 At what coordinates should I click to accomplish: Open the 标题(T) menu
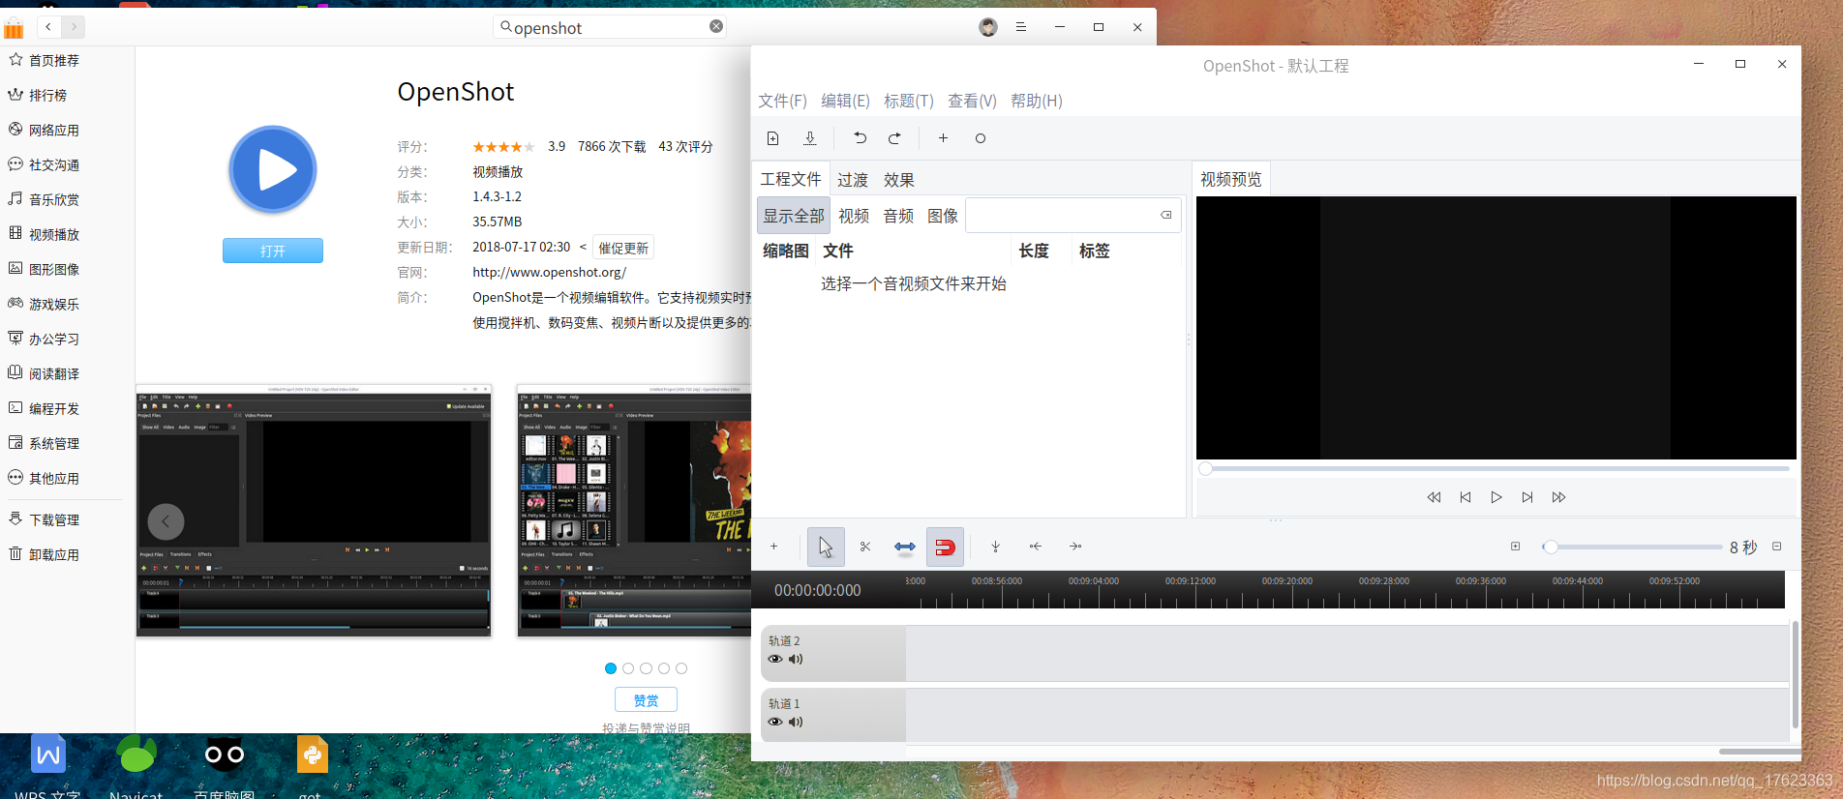pyautogui.click(x=909, y=101)
